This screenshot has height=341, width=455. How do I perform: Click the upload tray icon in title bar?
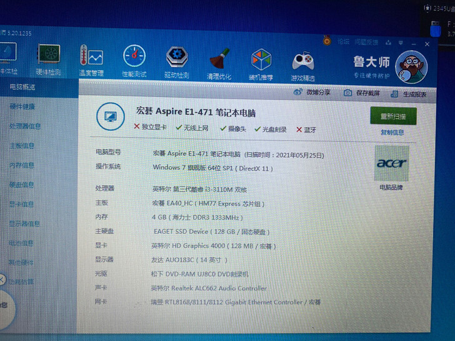pyautogui.click(x=388, y=43)
